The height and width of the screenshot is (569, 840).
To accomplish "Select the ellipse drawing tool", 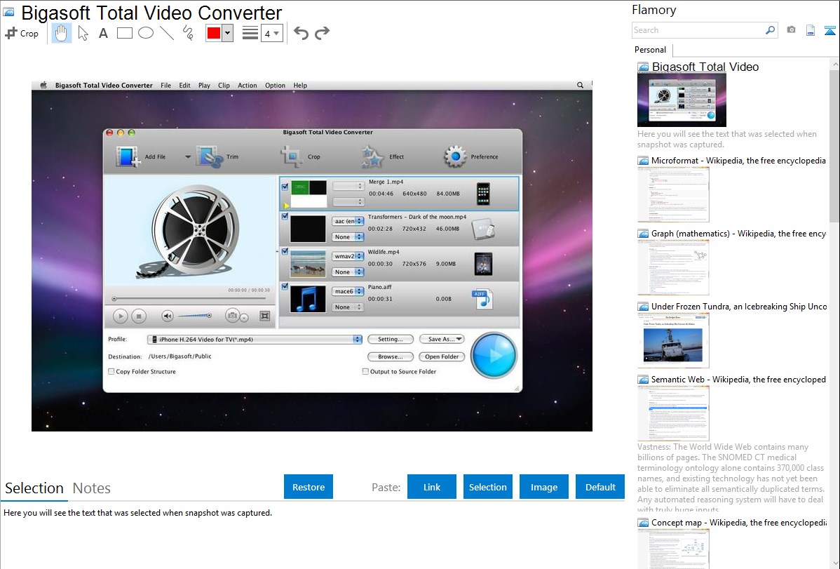I will coord(146,33).
